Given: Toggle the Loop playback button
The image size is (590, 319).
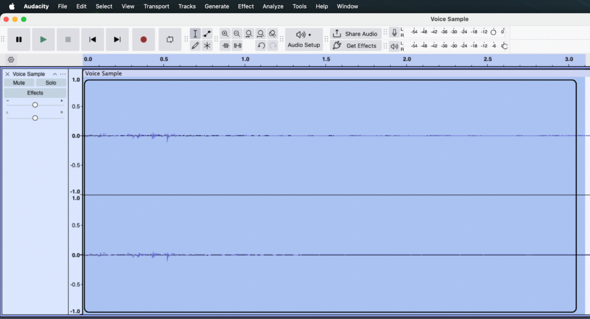Looking at the screenshot, I should [x=170, y=40].
